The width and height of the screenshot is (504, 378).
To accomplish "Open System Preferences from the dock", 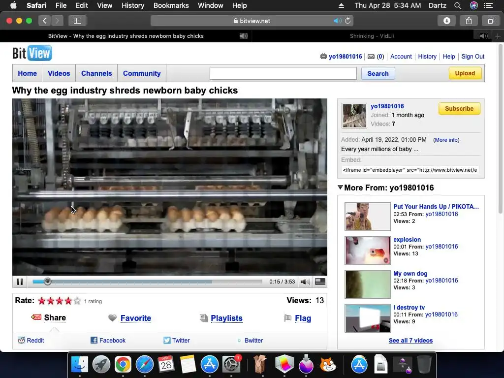I will (x=231, y=365).
